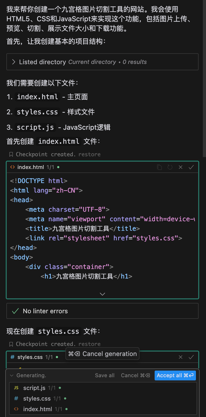Open script.js from the changed files list
The image size is (206, 417).
[34, 388]
